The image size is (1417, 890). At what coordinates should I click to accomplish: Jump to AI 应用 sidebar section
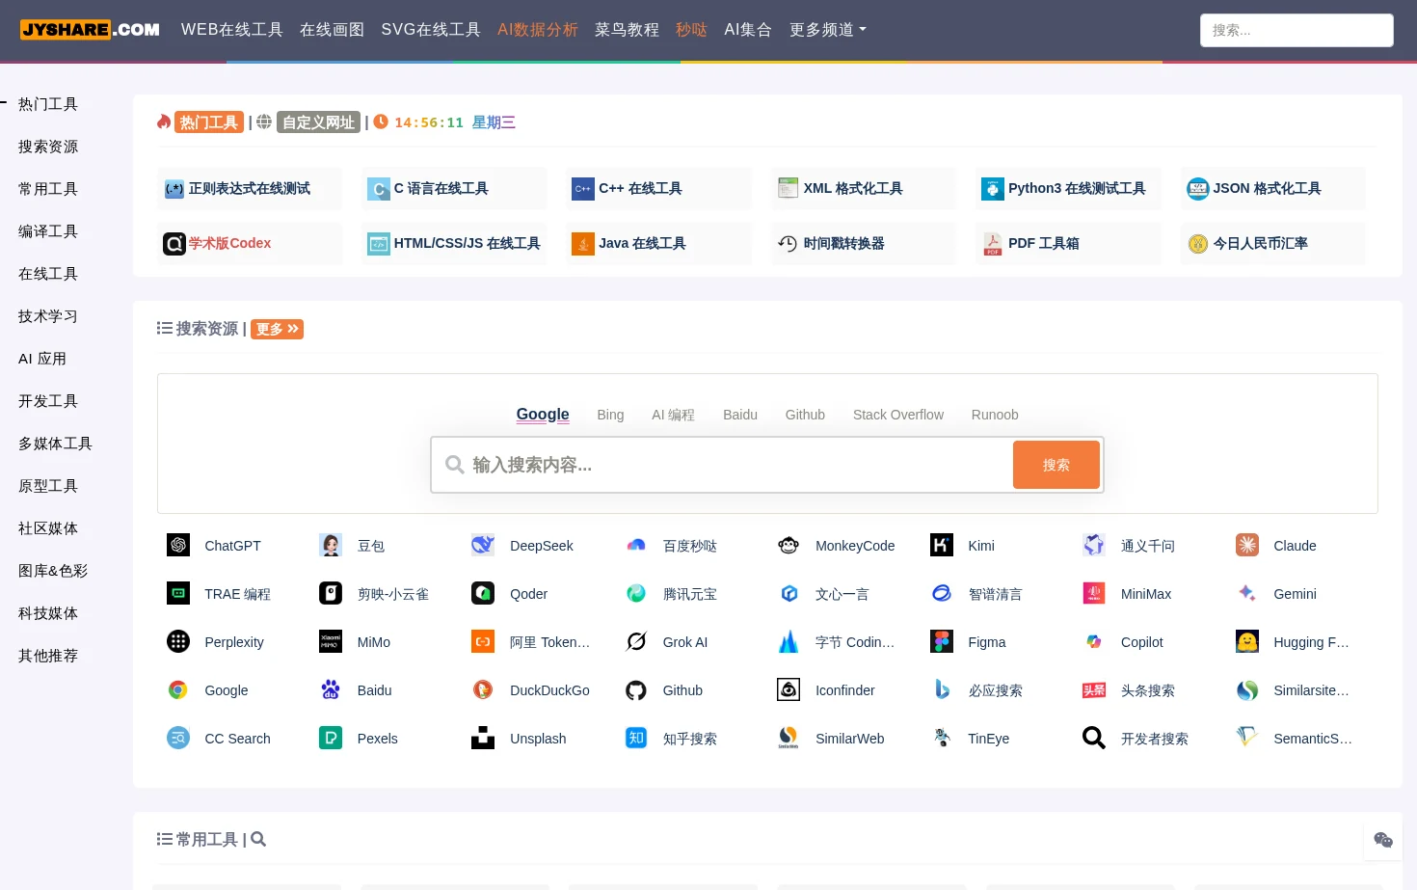tap(42, 359)
